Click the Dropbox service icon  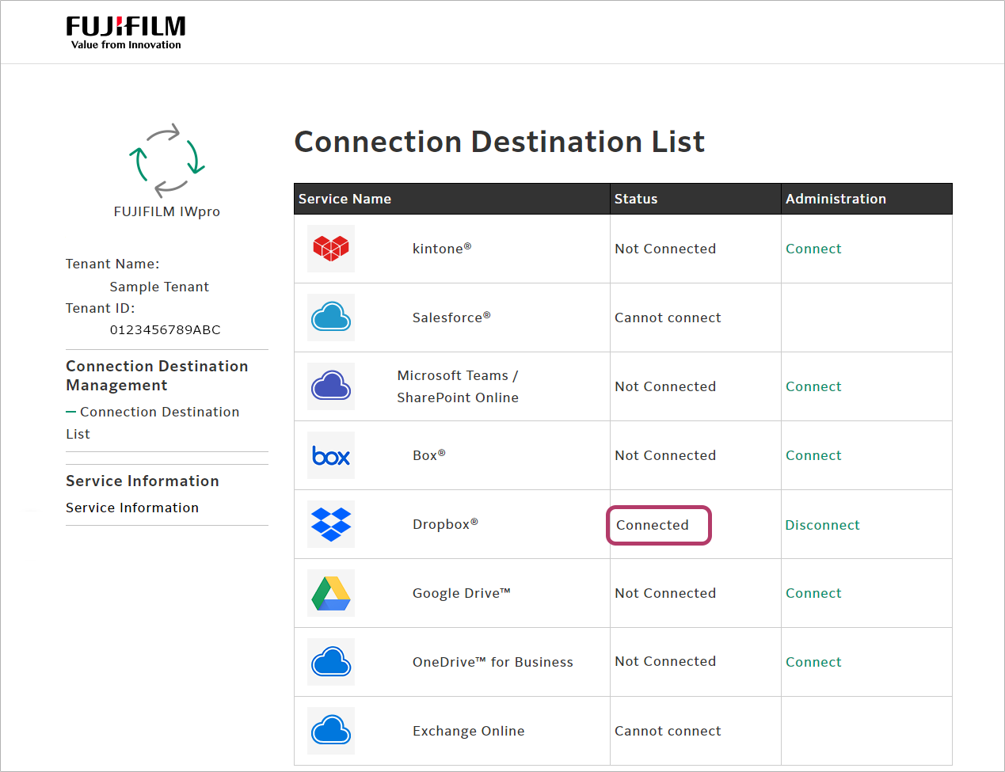click(331, 524)
